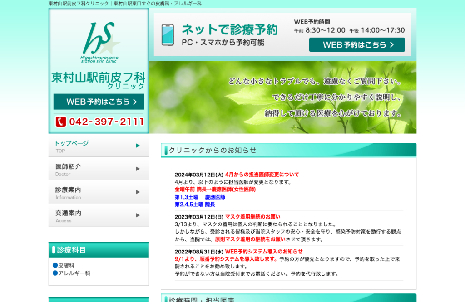Click the blue bullet next to 皮膚科
This screenshot has height=302, width=465.
click(55, 265)
